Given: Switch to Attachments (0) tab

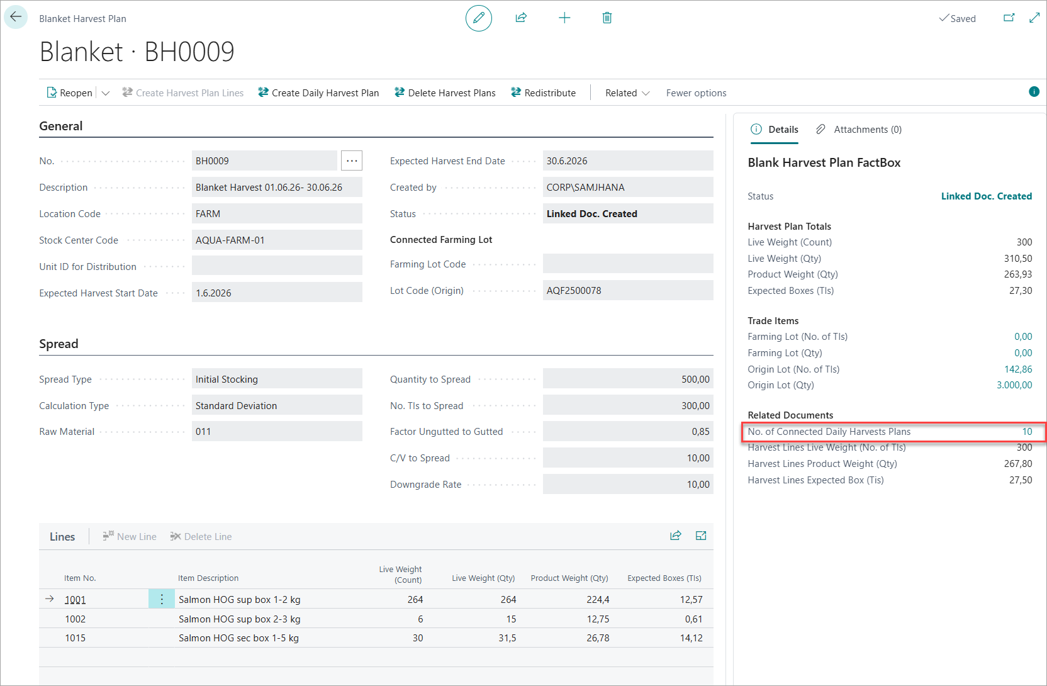Looking at the screenshot, I should click(859, 130).
